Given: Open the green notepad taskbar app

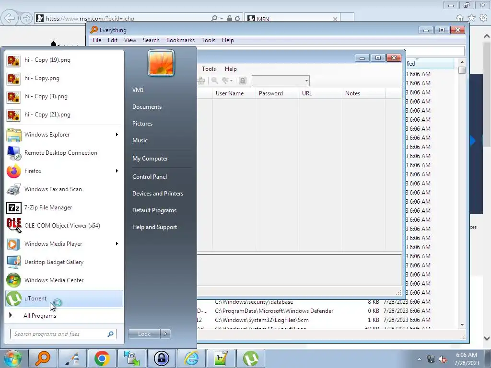Looking at the screenshot, I should point(221,358).
